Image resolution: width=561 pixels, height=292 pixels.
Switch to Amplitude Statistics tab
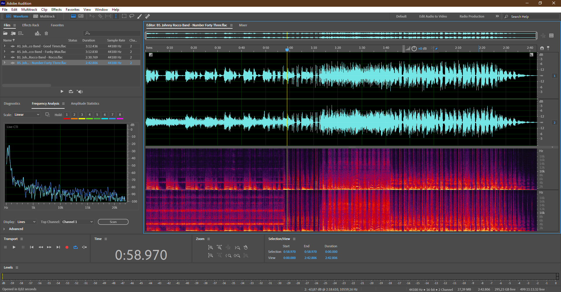85,103
